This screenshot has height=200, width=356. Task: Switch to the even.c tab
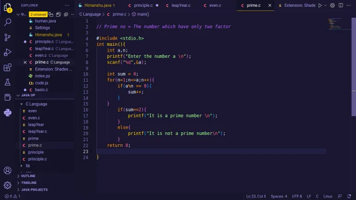[x=215, y=5]
